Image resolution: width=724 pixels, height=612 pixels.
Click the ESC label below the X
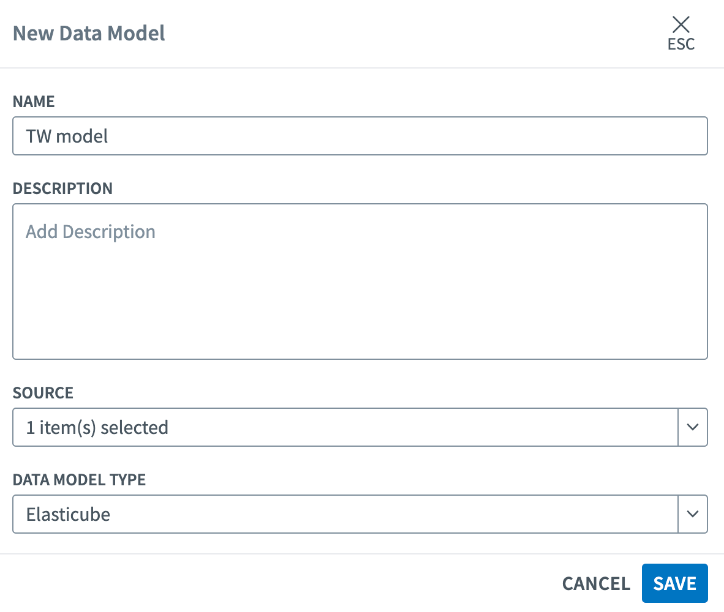click(x=681, y=45)
